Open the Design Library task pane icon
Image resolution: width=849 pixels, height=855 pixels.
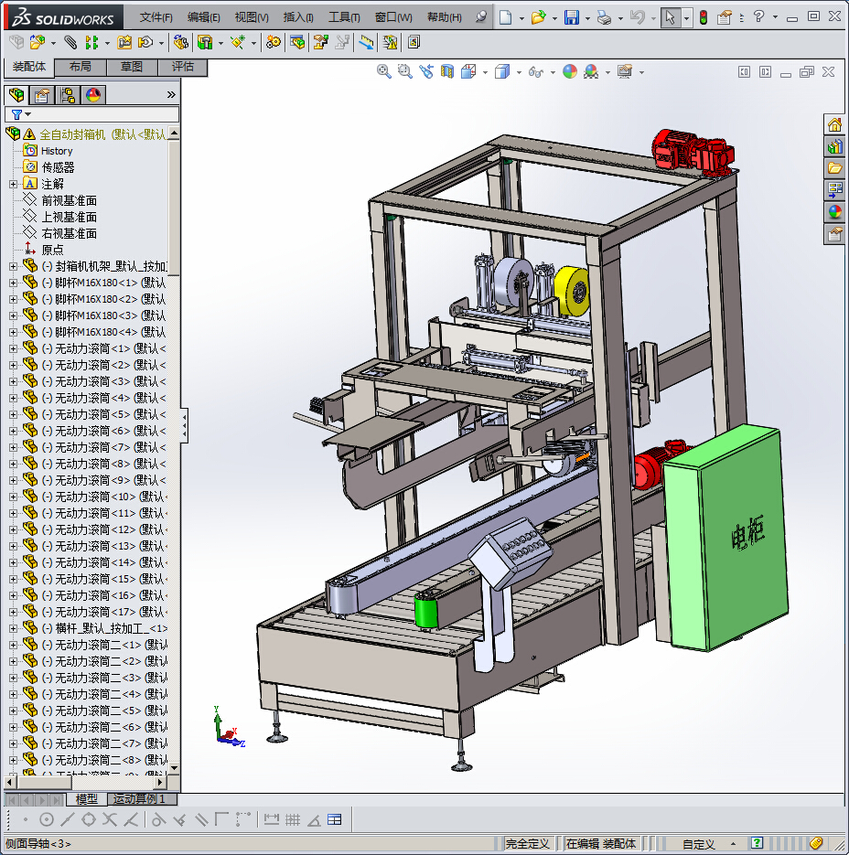tap(834, 146)
